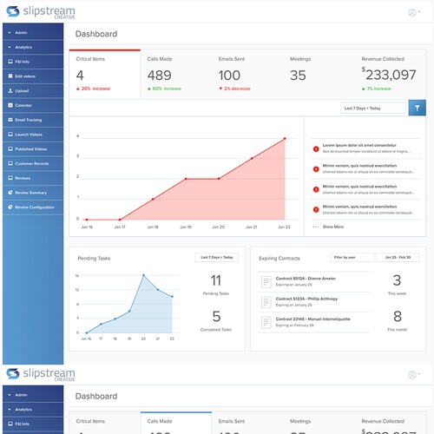Open the Email Tracking sidebar item

click(33, 120)
